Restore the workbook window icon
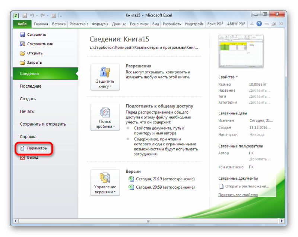Image resolution: width=298 pixels, height=237 pixels. coord(274,24)
